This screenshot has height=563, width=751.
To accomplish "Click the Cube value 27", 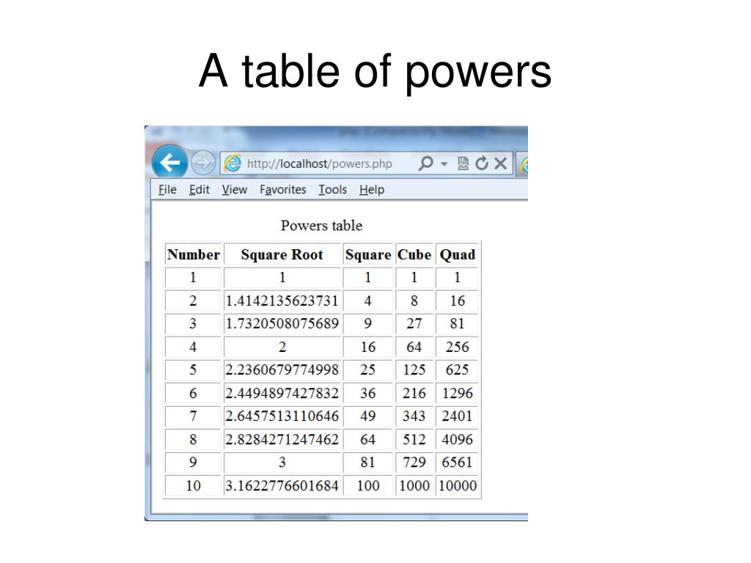I will [x=414, y=323].
